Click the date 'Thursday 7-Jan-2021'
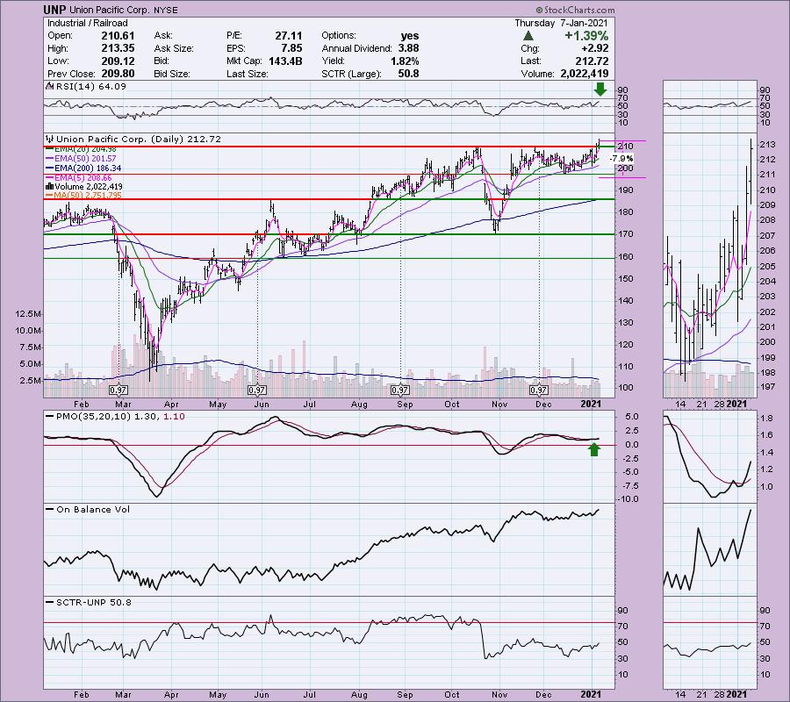The height and width of the screenshot is (702, 790). click(561, 23)
